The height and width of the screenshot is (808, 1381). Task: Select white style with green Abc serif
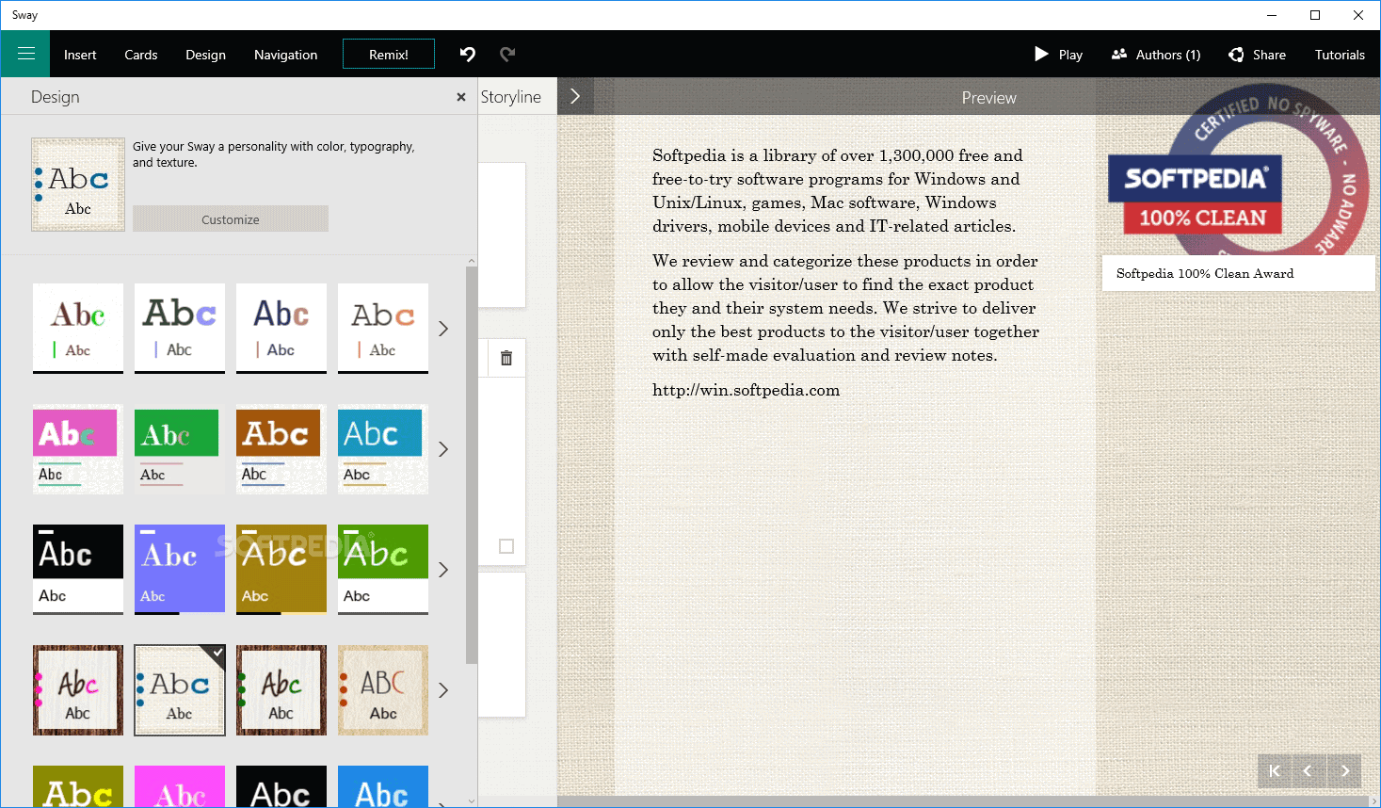click(x=78, y=329)
